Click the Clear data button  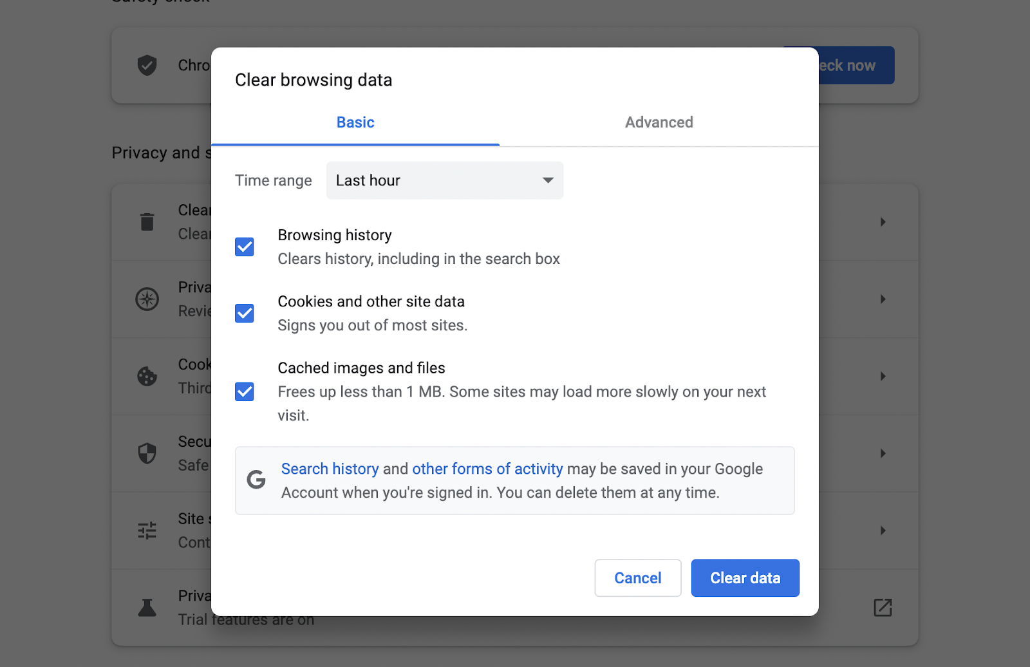(x=745, y=578)
